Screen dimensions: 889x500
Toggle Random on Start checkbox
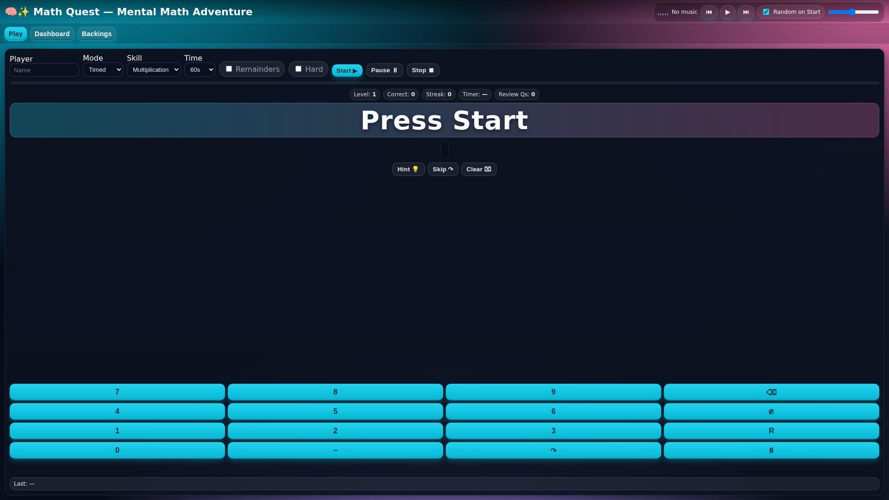pos(766,12)
